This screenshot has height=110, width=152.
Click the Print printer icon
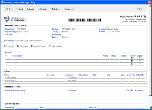coord(7,9)
